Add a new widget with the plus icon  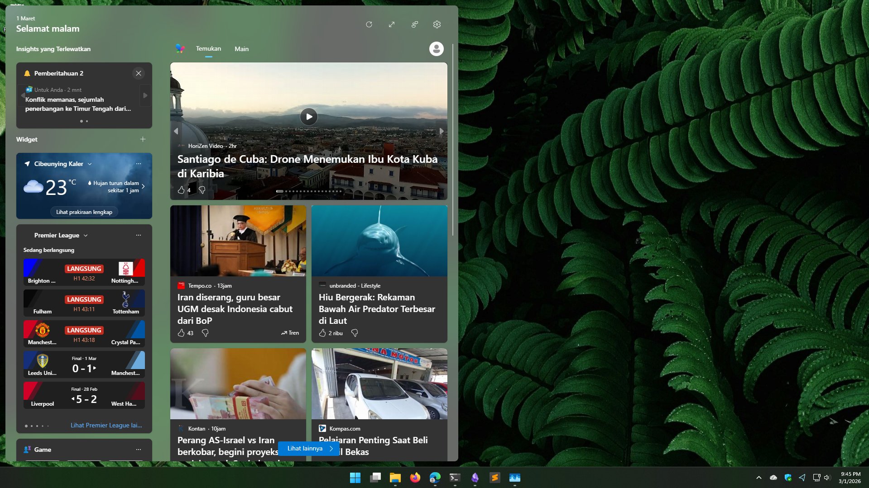click(142, 139)
